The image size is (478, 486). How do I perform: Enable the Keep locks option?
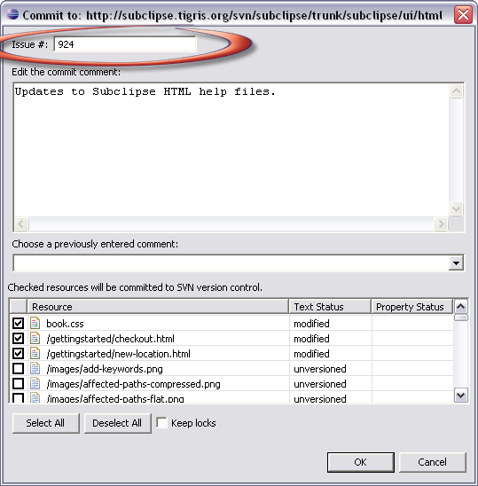click(161, 423)
